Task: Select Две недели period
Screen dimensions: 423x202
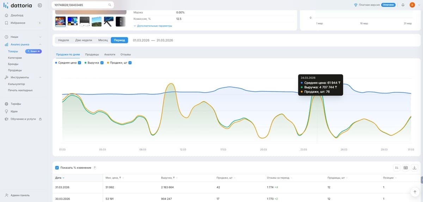Action: tap(84, 40)
